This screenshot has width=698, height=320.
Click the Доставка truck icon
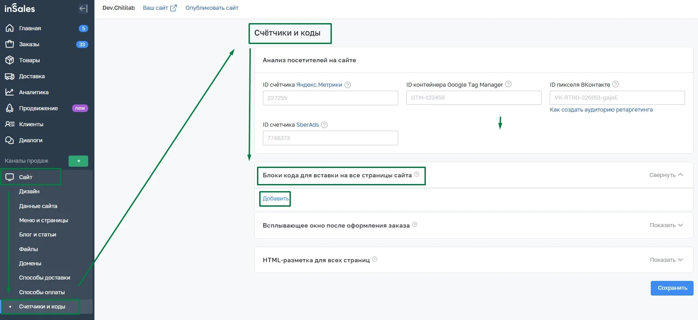pyautogui.click(x=9, y=76)
